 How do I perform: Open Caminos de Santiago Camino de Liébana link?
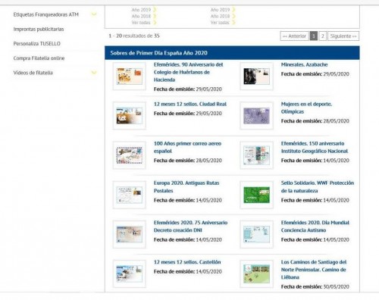click(314, 270)
